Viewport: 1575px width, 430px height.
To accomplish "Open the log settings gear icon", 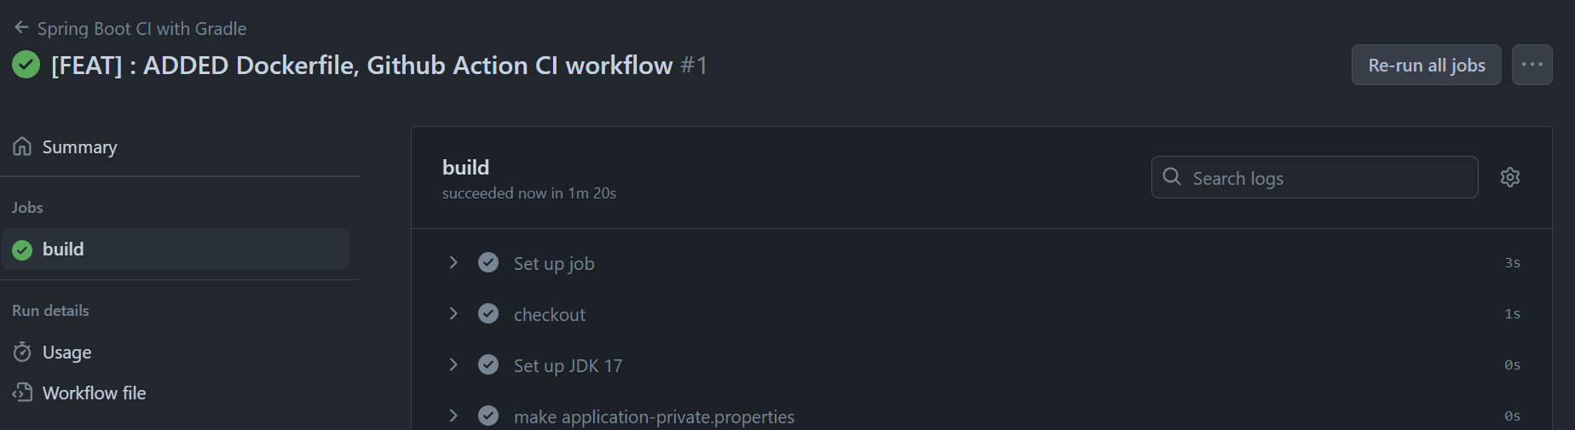I will (1510, 177).
